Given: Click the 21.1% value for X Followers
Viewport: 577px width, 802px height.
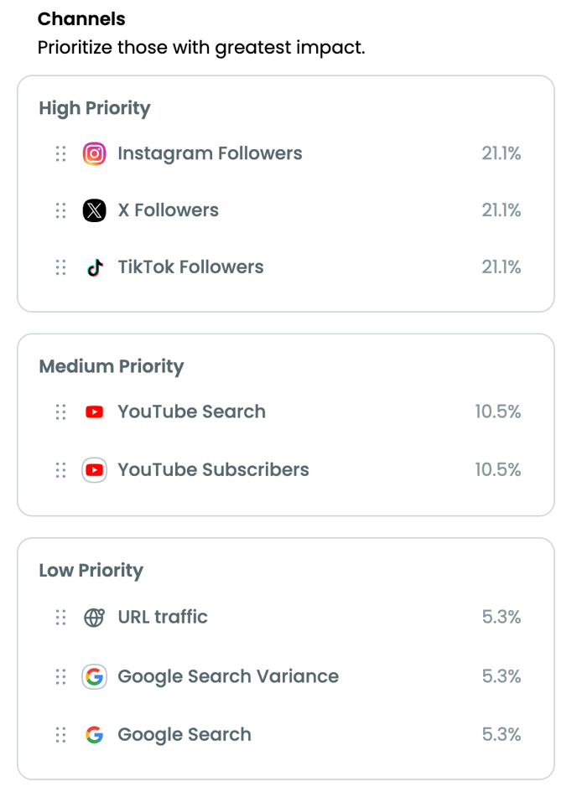Looking at the screenshot, I should [502, 210].
